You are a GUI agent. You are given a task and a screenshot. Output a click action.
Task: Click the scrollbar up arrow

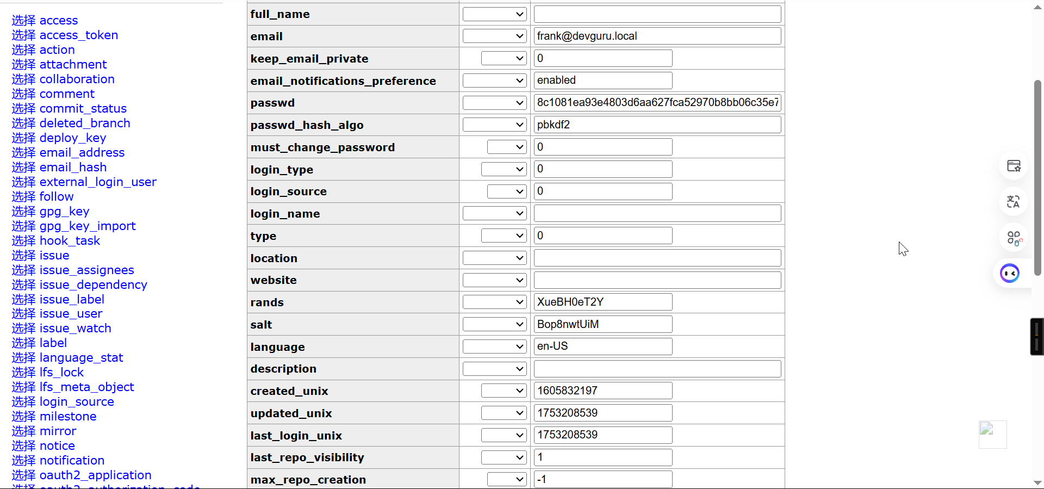point(1037,7)
